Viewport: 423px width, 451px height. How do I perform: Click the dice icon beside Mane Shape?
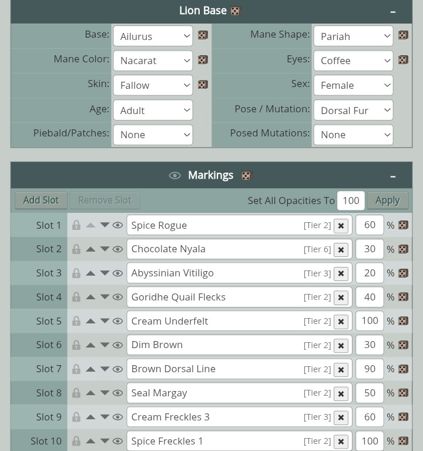pyautogui.click(x=403, y=35)
